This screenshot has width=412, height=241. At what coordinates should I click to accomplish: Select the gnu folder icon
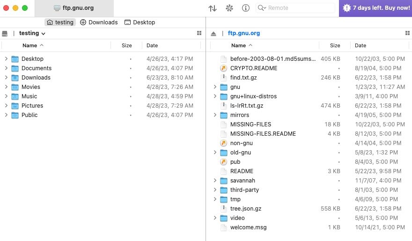click(224, 87)
